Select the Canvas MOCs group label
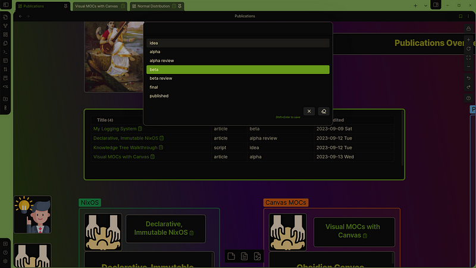Screen dimensions: 476x268 [x=286, y=202]
